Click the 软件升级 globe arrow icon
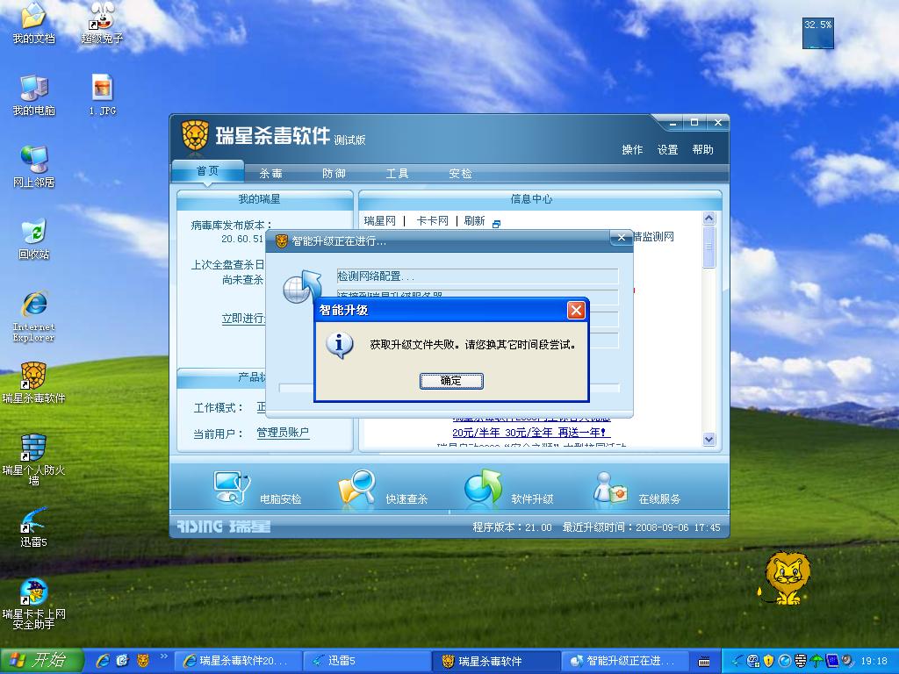Screen dimensions: 899x674 pos(484,487)
